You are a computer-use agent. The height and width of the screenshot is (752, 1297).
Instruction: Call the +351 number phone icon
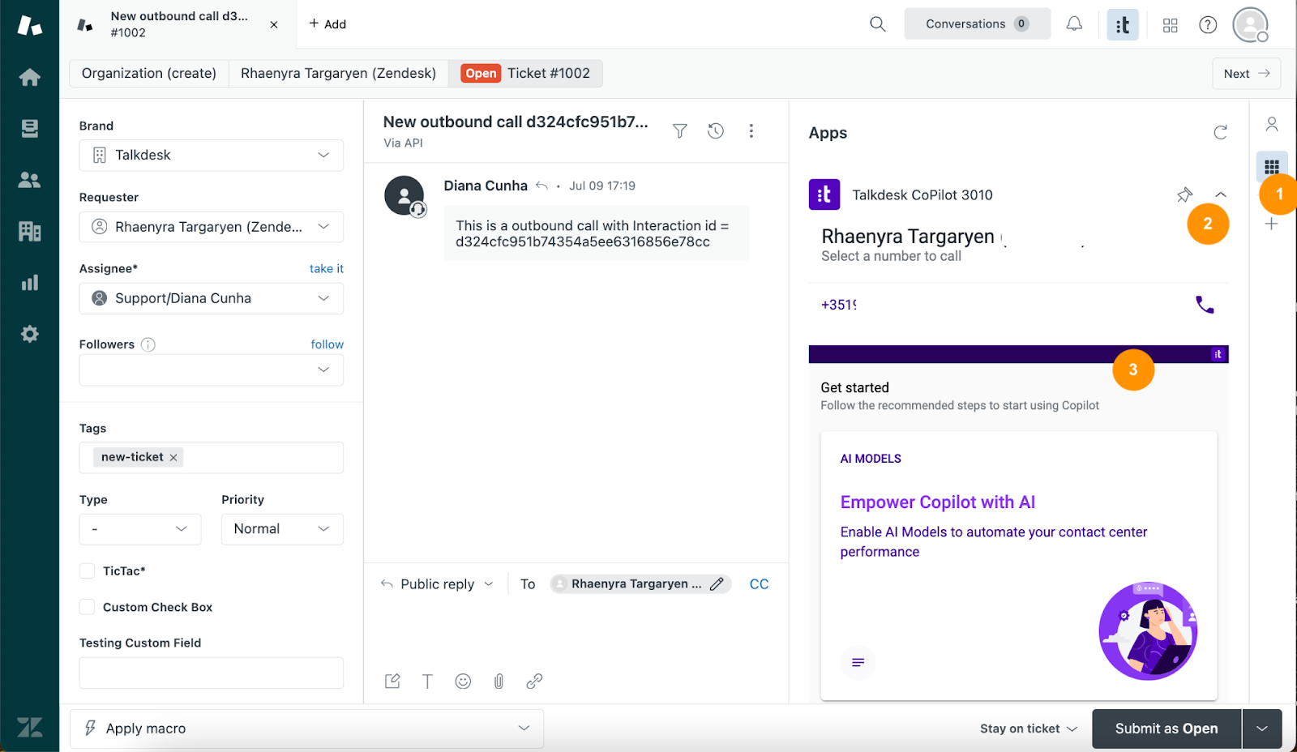pos(1205,305)
